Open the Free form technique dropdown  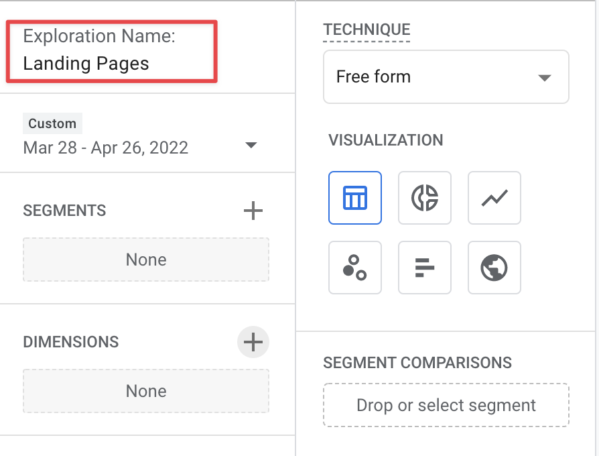tap(446, 77)
